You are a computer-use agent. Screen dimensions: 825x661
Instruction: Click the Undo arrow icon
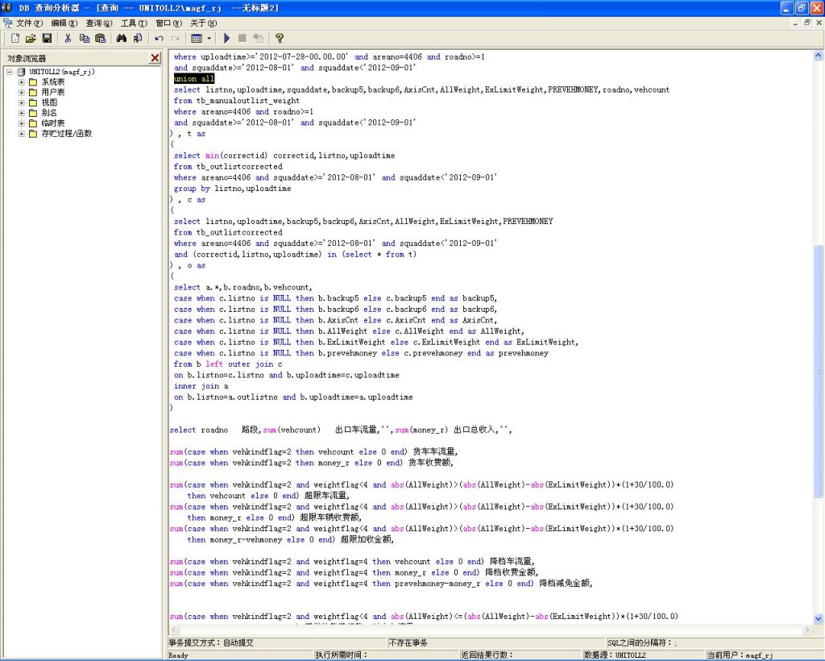(x=160, y=38)
